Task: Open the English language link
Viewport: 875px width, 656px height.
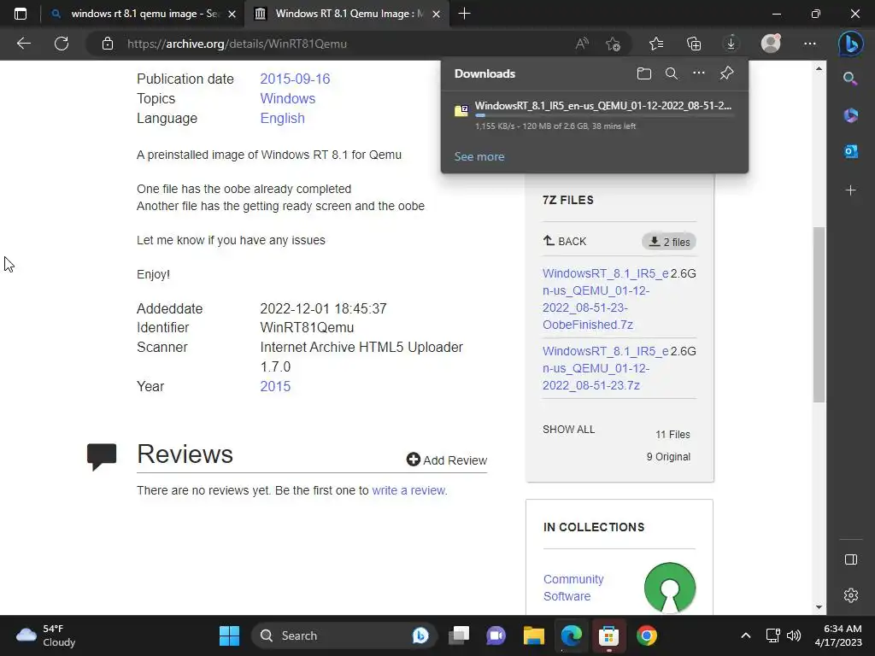Action: pyautogui.click(x=282, y=118)
